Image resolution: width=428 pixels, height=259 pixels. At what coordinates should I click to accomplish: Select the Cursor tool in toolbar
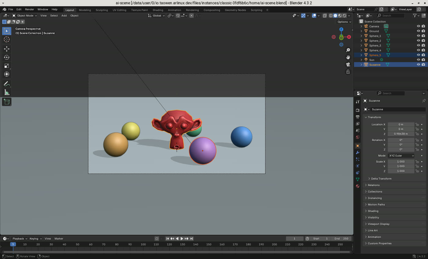click(x=6, y=39)
